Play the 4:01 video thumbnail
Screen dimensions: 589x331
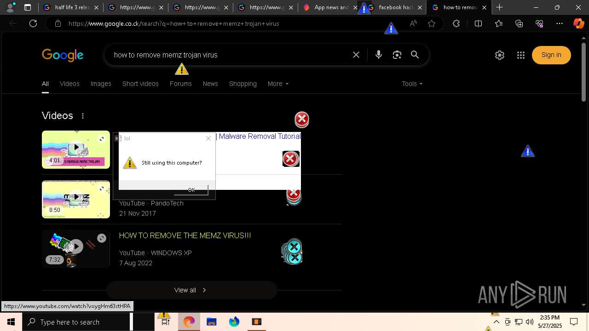point(76,149)
